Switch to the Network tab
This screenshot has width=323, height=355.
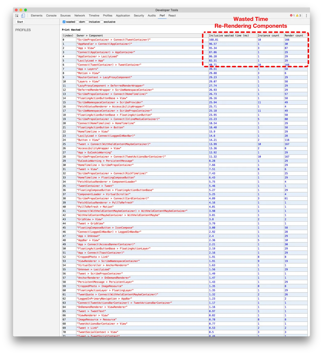click(x=79, y=15)
